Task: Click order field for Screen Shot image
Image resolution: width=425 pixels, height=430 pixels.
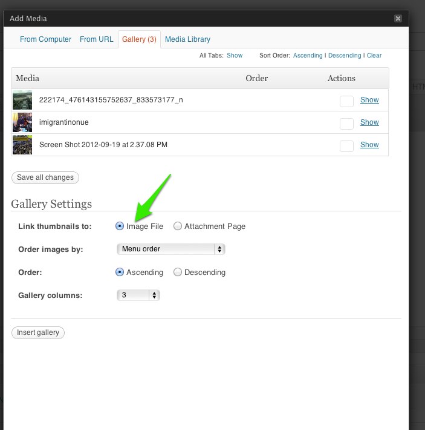Action: [x=346, y=146]
